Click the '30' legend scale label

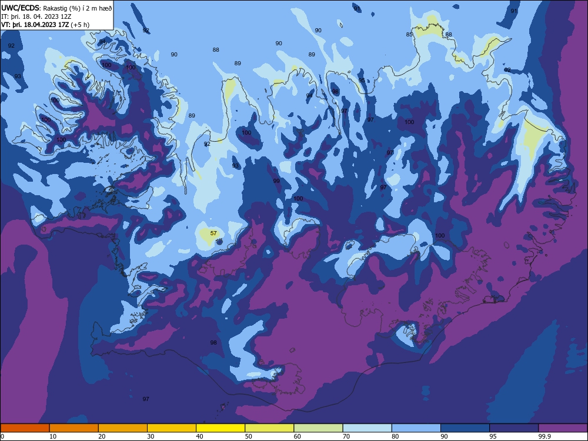151,436
